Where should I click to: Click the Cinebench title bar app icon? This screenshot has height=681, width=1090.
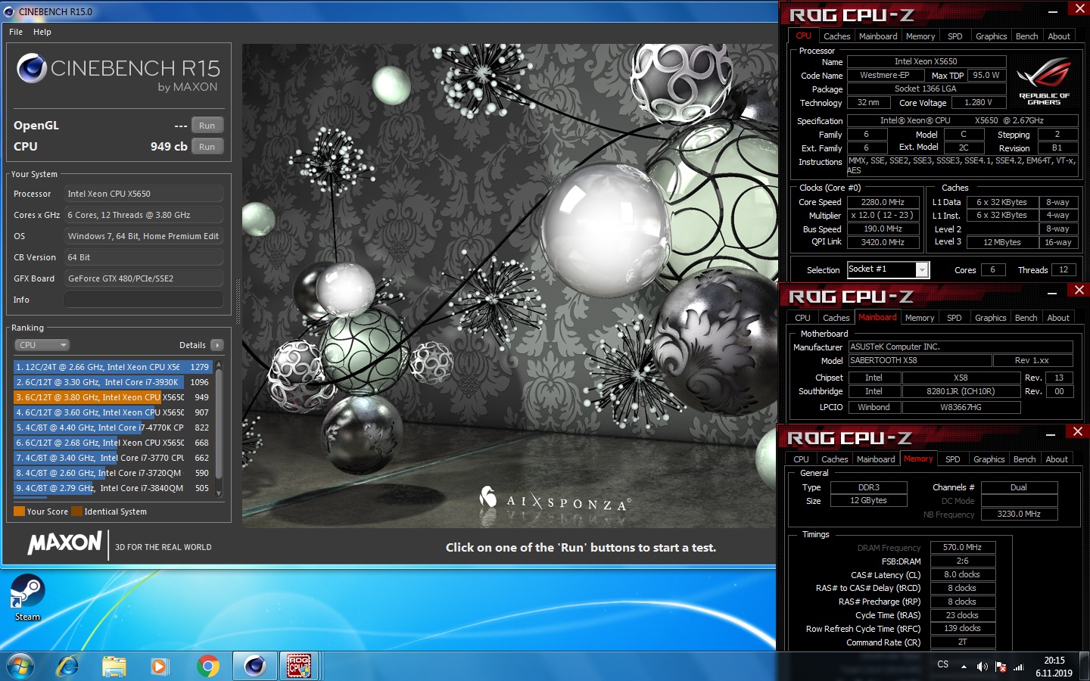click(x=9, y=11)
